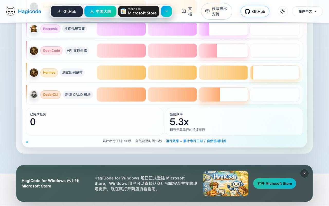Click the QoderCLI agent avatar
Viewport: 329px width, 206px height.
(x=34, y=95)
